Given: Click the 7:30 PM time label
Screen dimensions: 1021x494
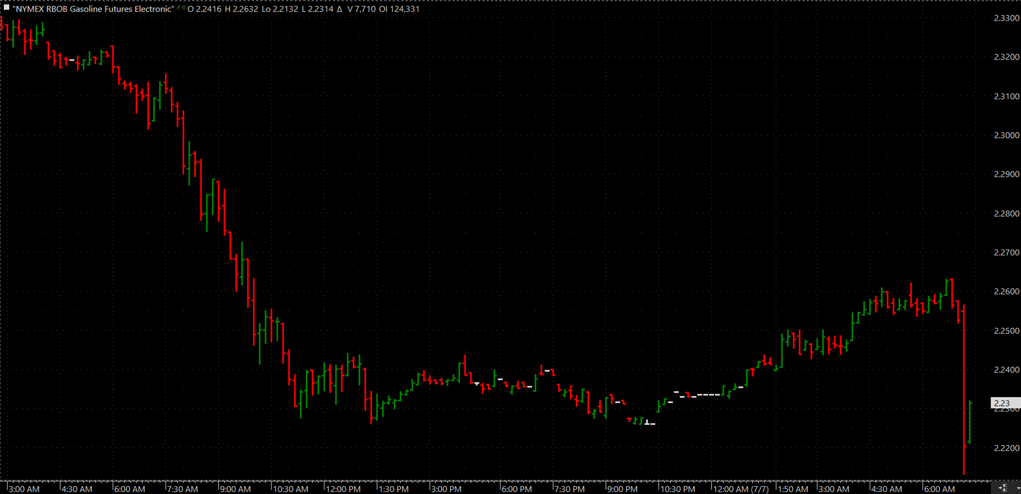Looking at the screenshot, I should (x=570, y=489).
